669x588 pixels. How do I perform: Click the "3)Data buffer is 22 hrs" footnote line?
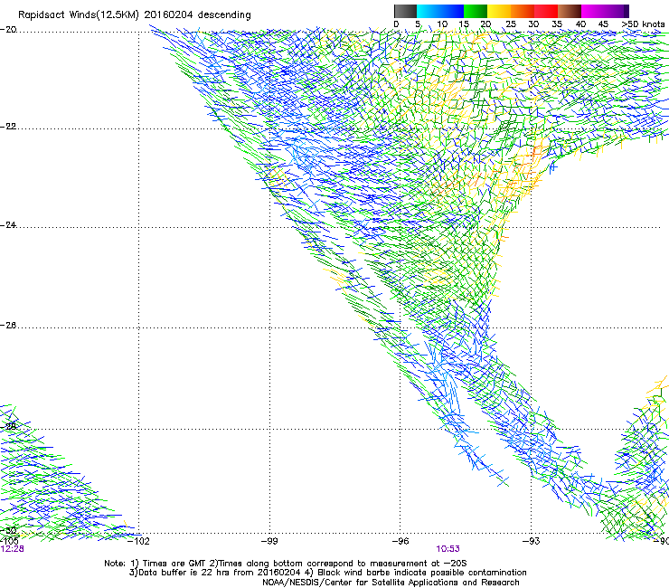[327, 573]
